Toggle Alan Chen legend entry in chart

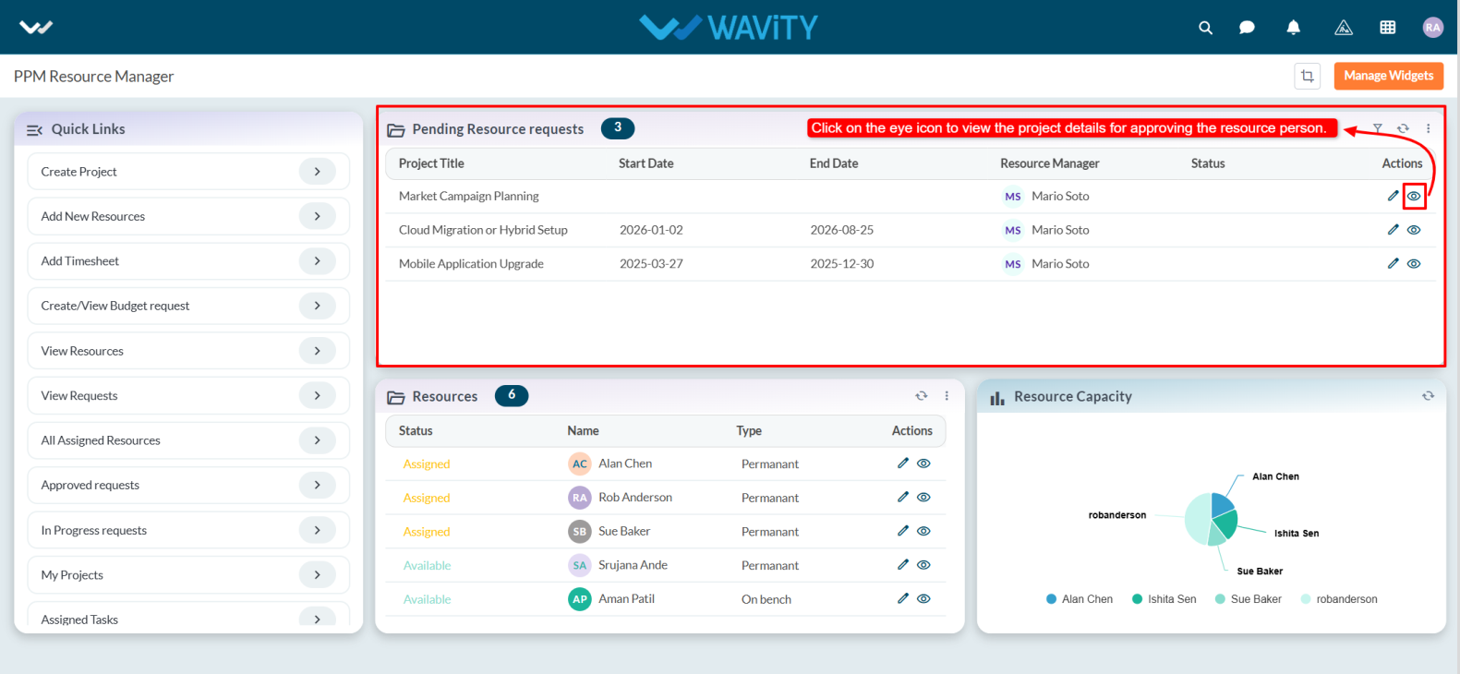1080,599
